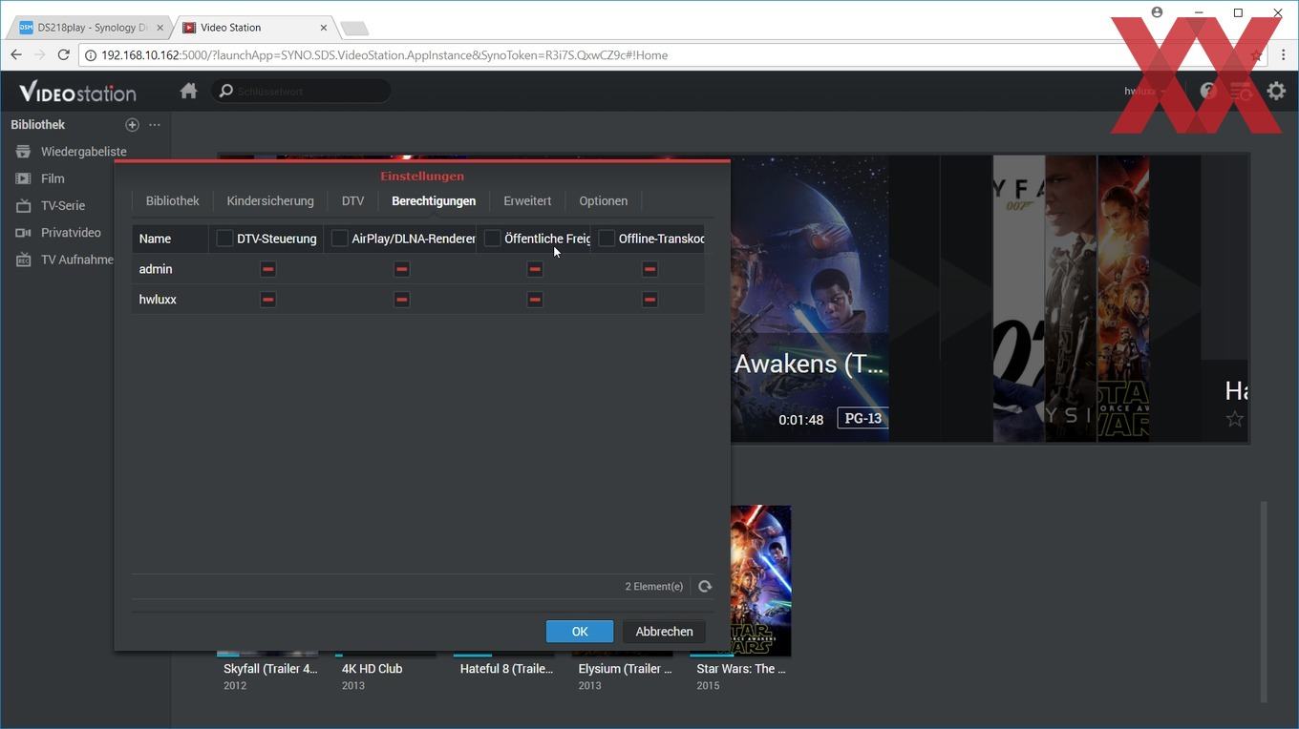Open the help question mark icon

click(1208, 91)
